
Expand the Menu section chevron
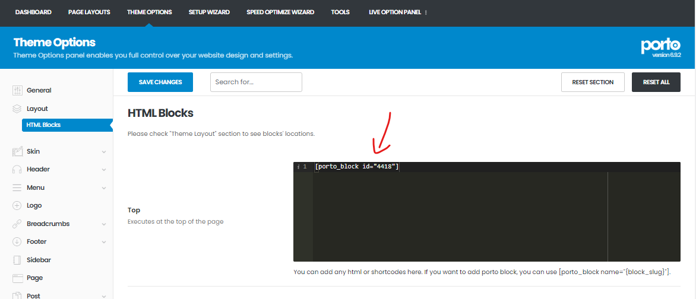pyautogui.click(x=104, y=188)
